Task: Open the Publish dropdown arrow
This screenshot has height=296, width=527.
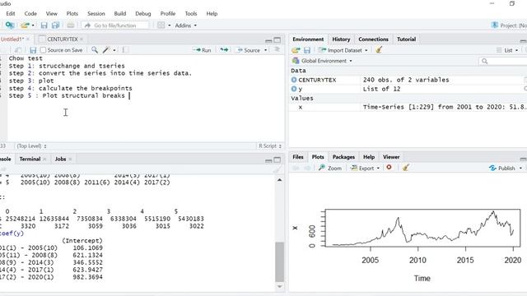Action: pos(520,168)
